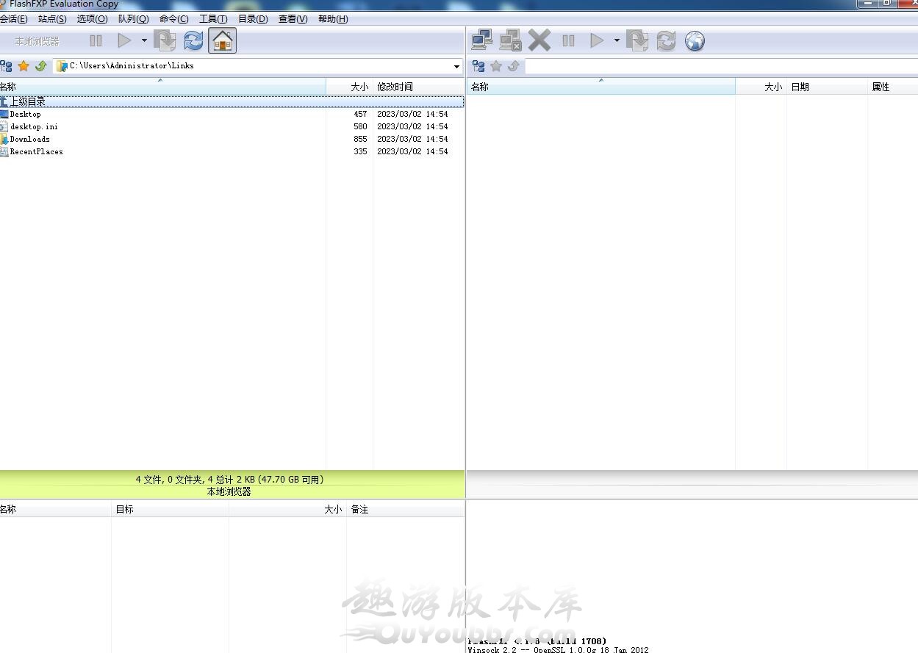Click the home (local browser) icon
Viewport: 918px width, 653px height.
pyautogui.click(x=223, y=41)
